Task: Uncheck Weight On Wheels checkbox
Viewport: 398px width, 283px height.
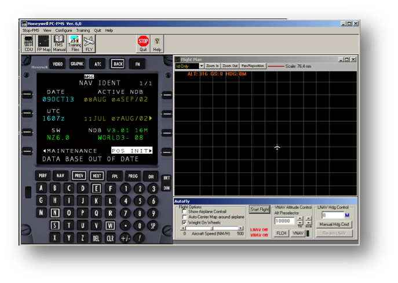Action: pyautogui.click(x=184, y=223)
